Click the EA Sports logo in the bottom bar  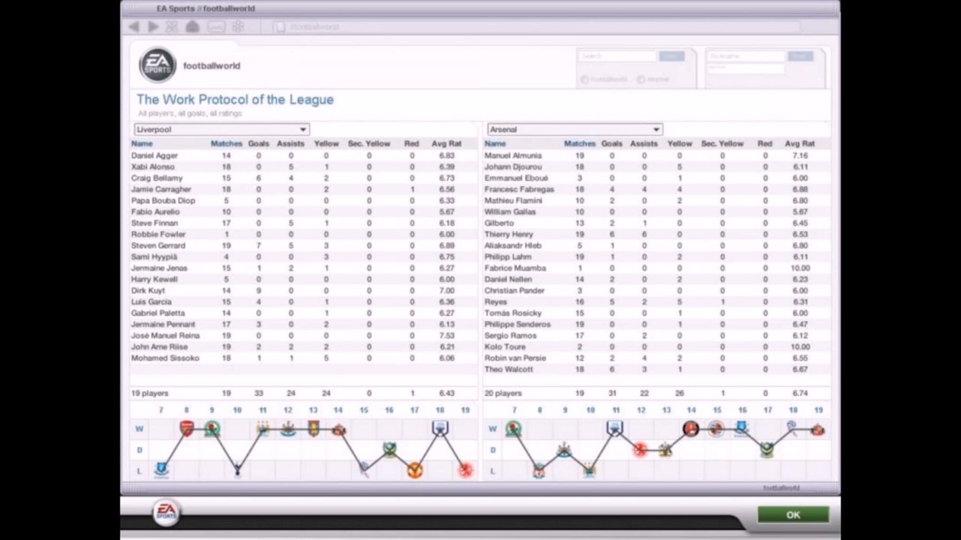[x=166, y=512]
